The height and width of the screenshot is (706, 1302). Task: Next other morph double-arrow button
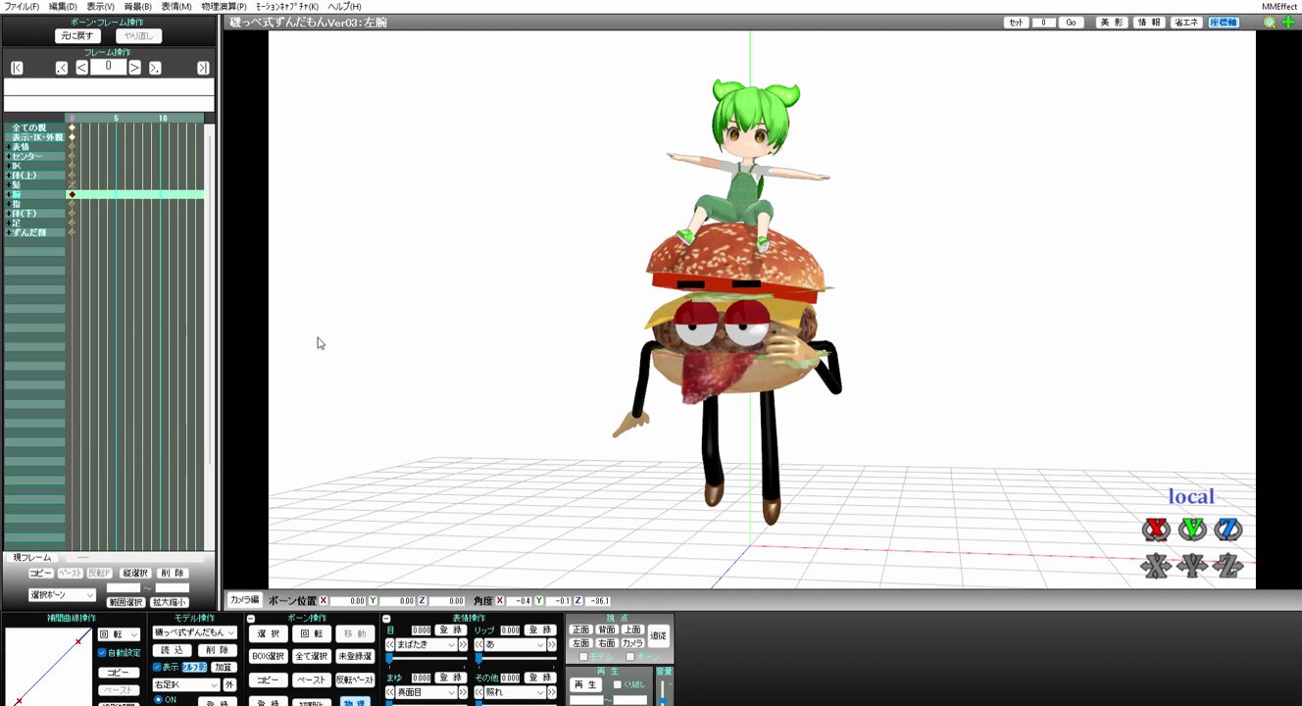[552, 692]
